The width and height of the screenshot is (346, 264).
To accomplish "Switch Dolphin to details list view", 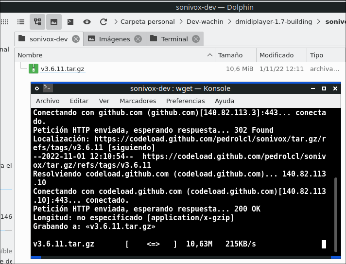I will 21,22.
